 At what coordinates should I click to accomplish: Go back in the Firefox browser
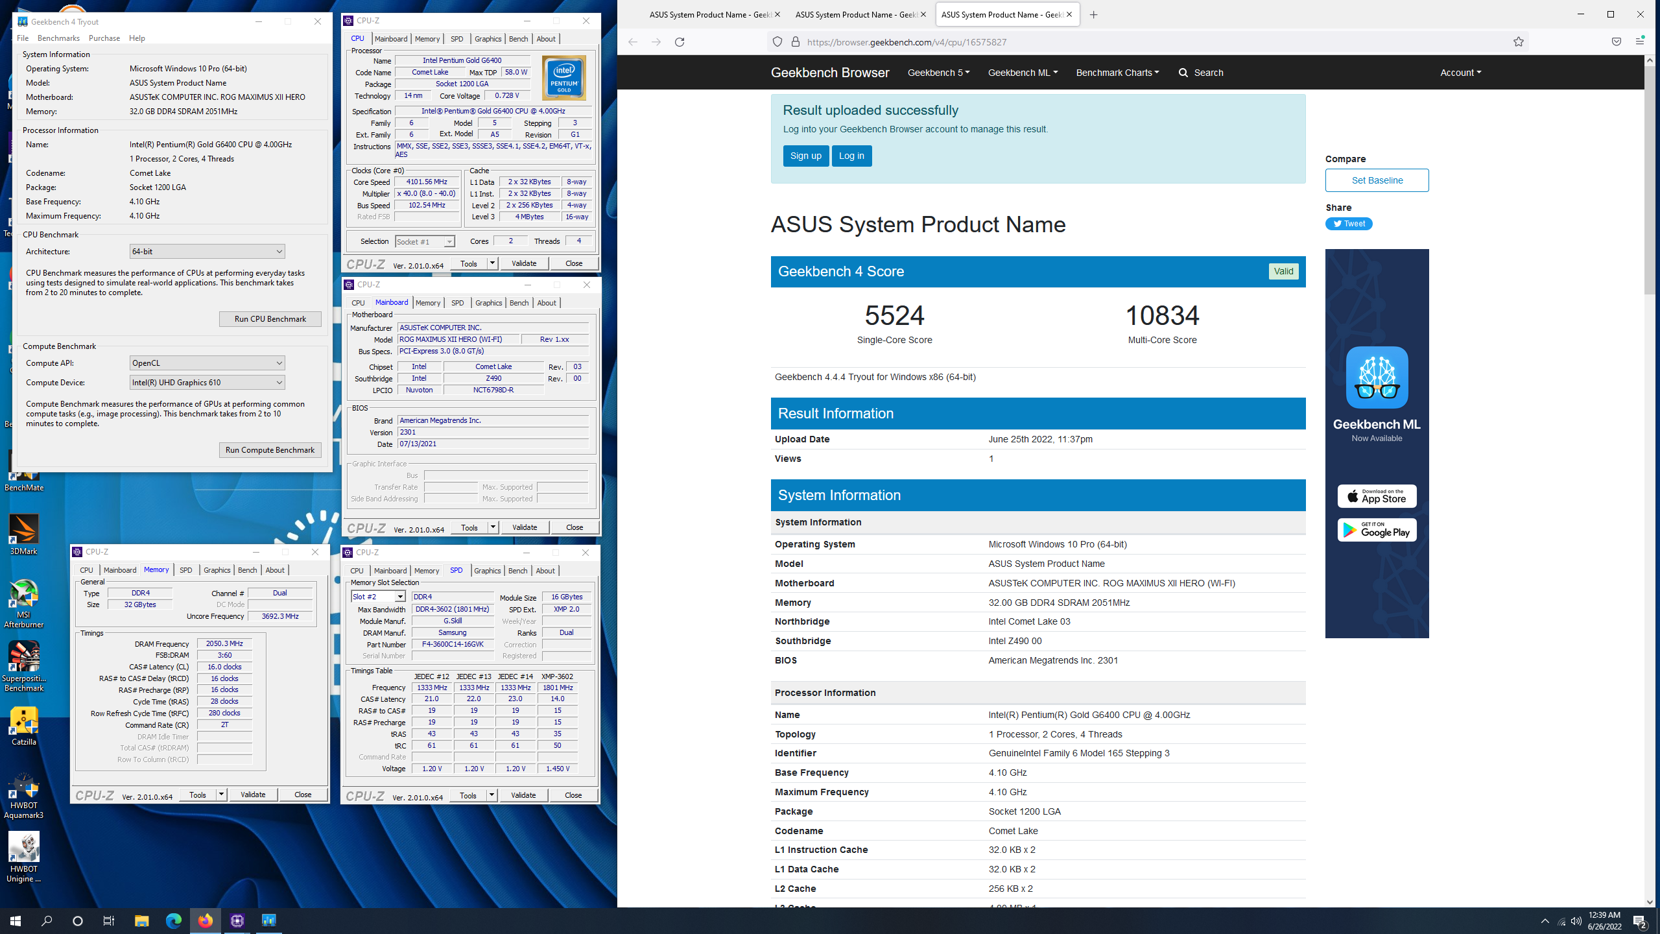click(x=632, y=42)
